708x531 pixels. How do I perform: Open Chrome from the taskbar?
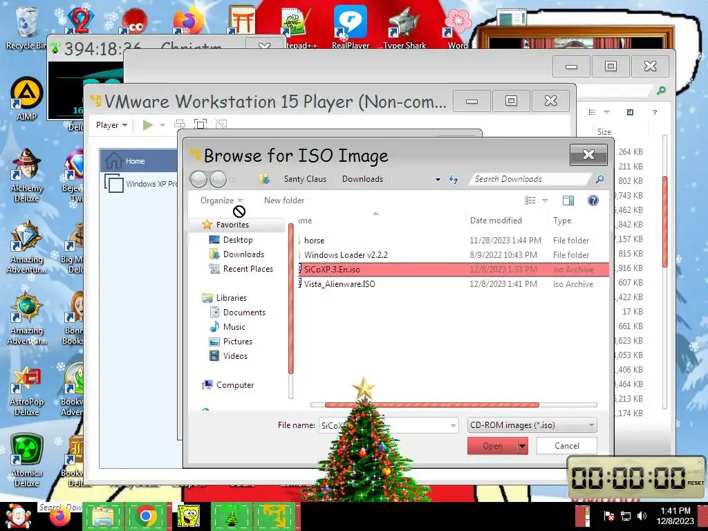tap(146, 516)
